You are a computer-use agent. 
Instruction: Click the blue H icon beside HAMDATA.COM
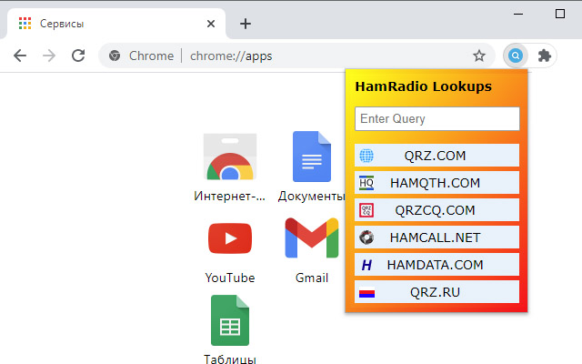tap(366, 265)
